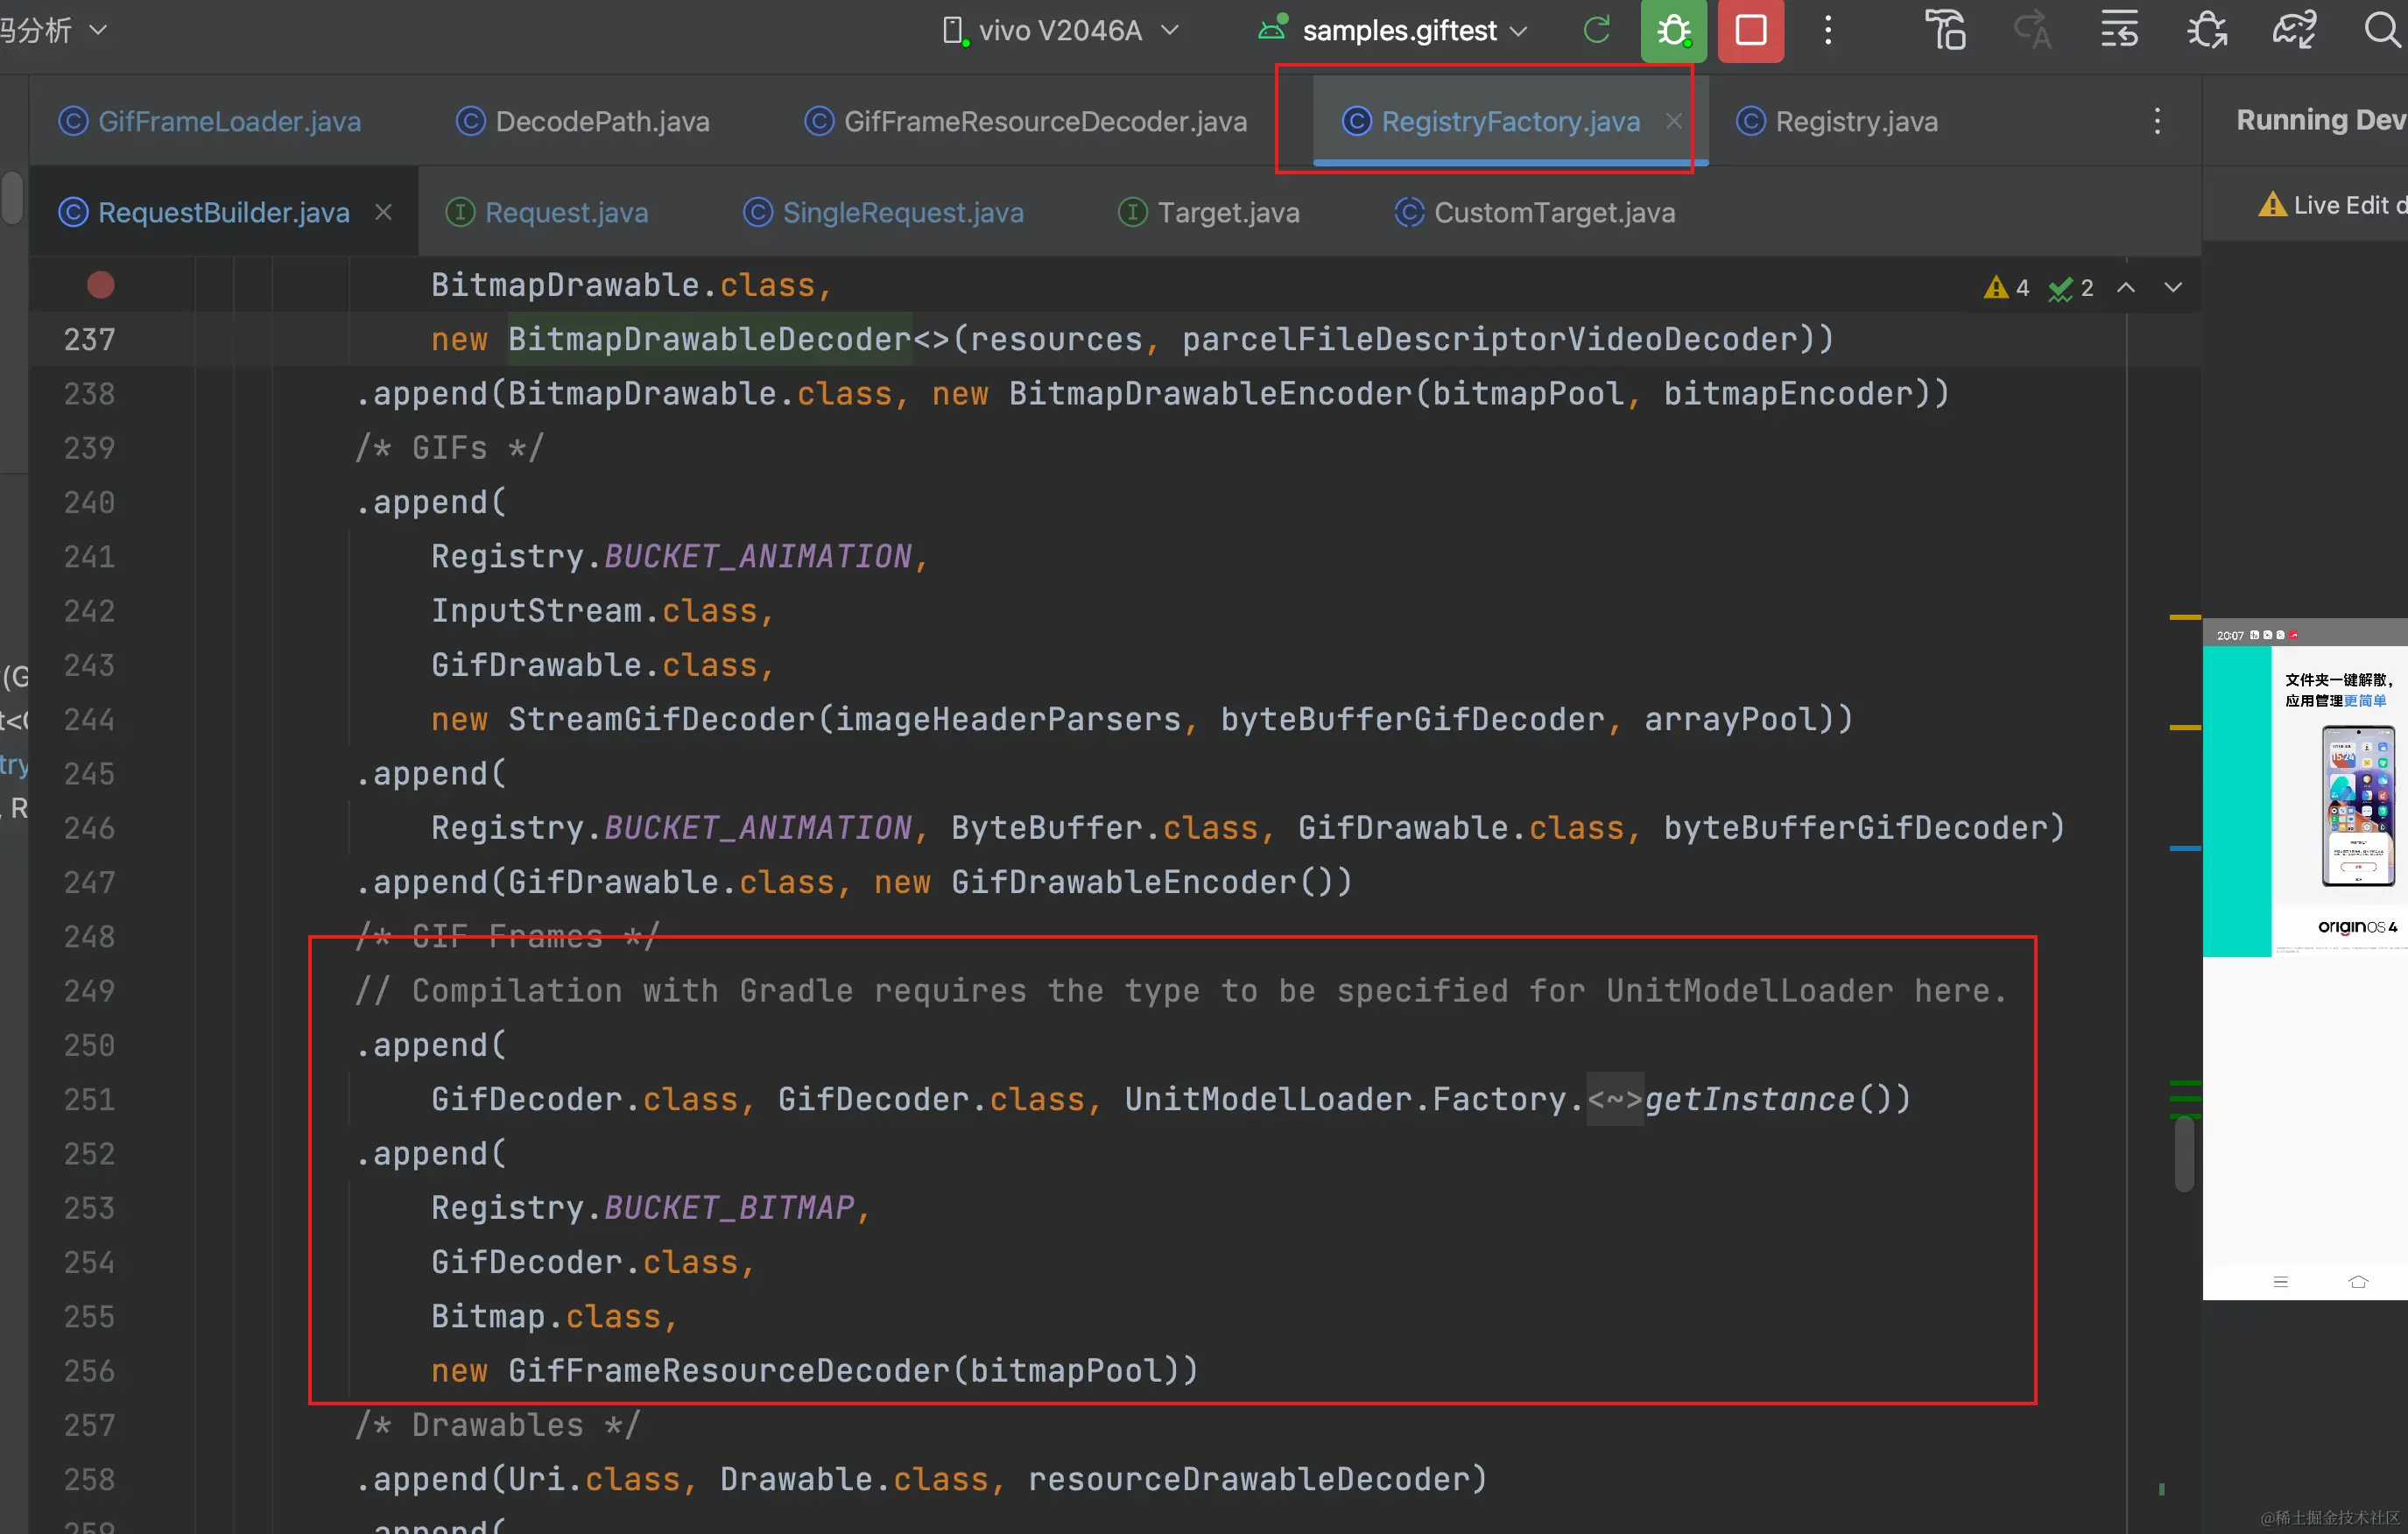2408x1534 pixels.
Task: Click the Rerun refresh icon
Action: tap(1597, 31)
